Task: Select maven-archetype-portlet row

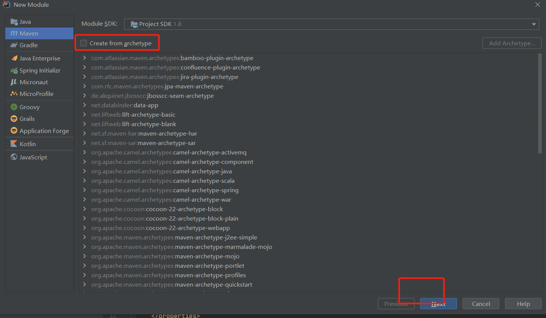Action: coord(309,266)
